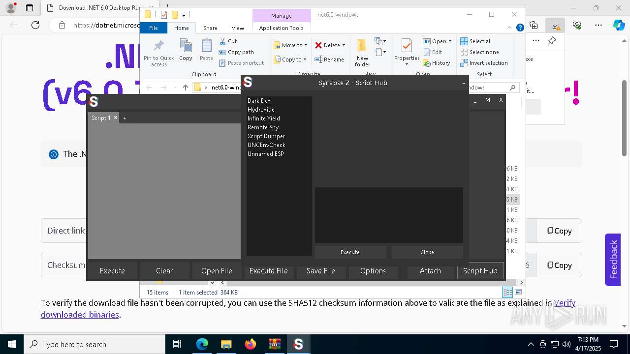Click Execute in Script Hub

[350, 252]
